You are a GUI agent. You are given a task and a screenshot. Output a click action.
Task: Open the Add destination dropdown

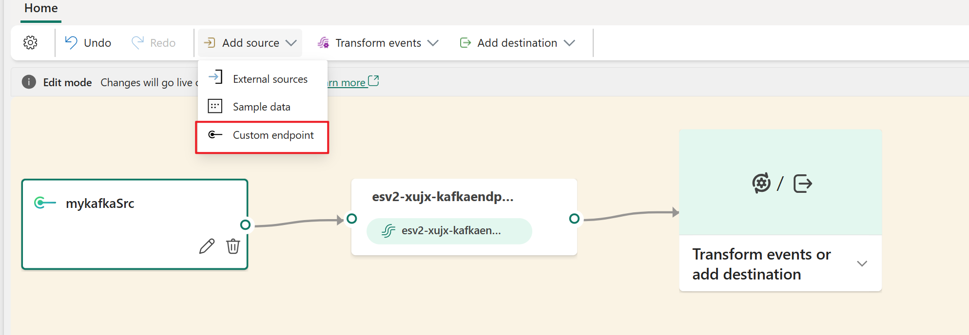tap(517, 43)
